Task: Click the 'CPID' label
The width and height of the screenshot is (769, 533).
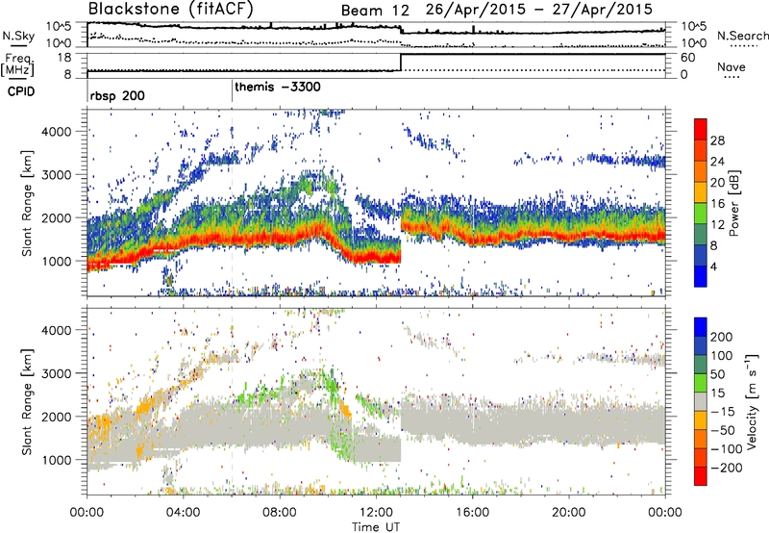Action: [x=21, y=91]
